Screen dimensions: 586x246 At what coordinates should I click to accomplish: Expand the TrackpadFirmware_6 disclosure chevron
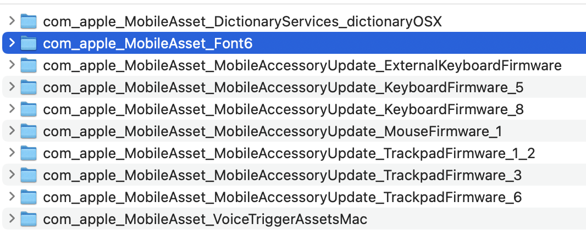coord(12,197)
